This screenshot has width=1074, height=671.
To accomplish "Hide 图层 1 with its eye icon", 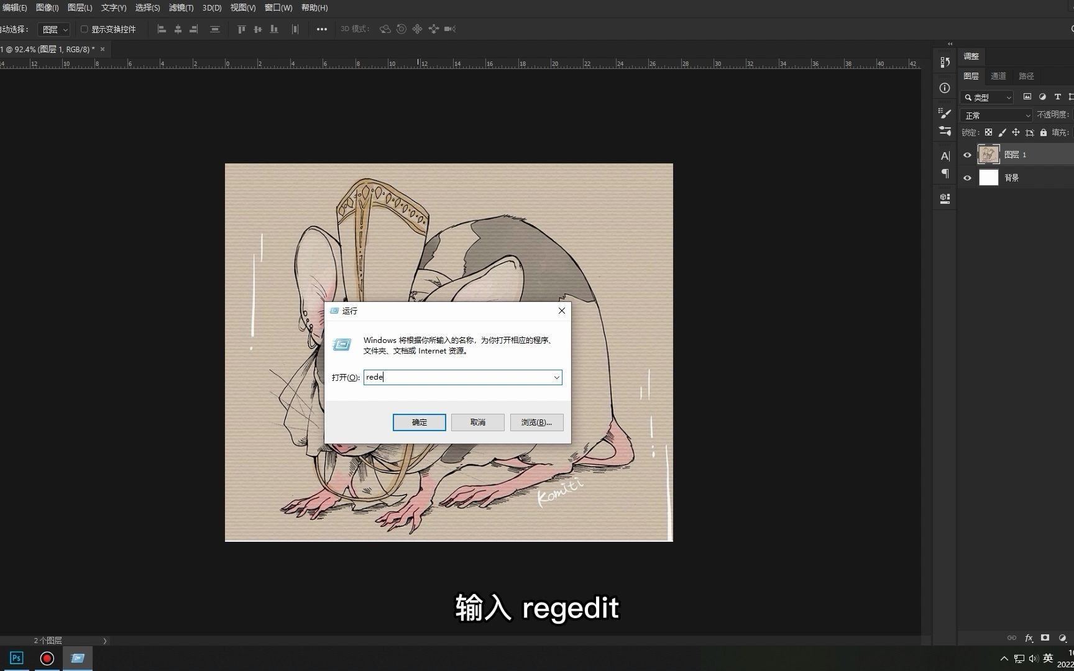I will tap(967, 155).
